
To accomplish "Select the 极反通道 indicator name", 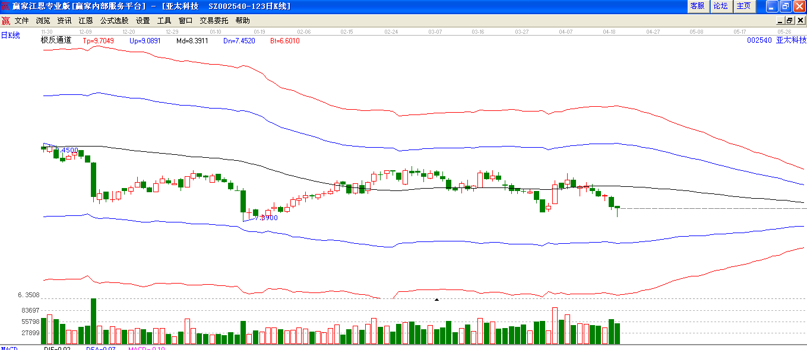I will click(56, 40).
